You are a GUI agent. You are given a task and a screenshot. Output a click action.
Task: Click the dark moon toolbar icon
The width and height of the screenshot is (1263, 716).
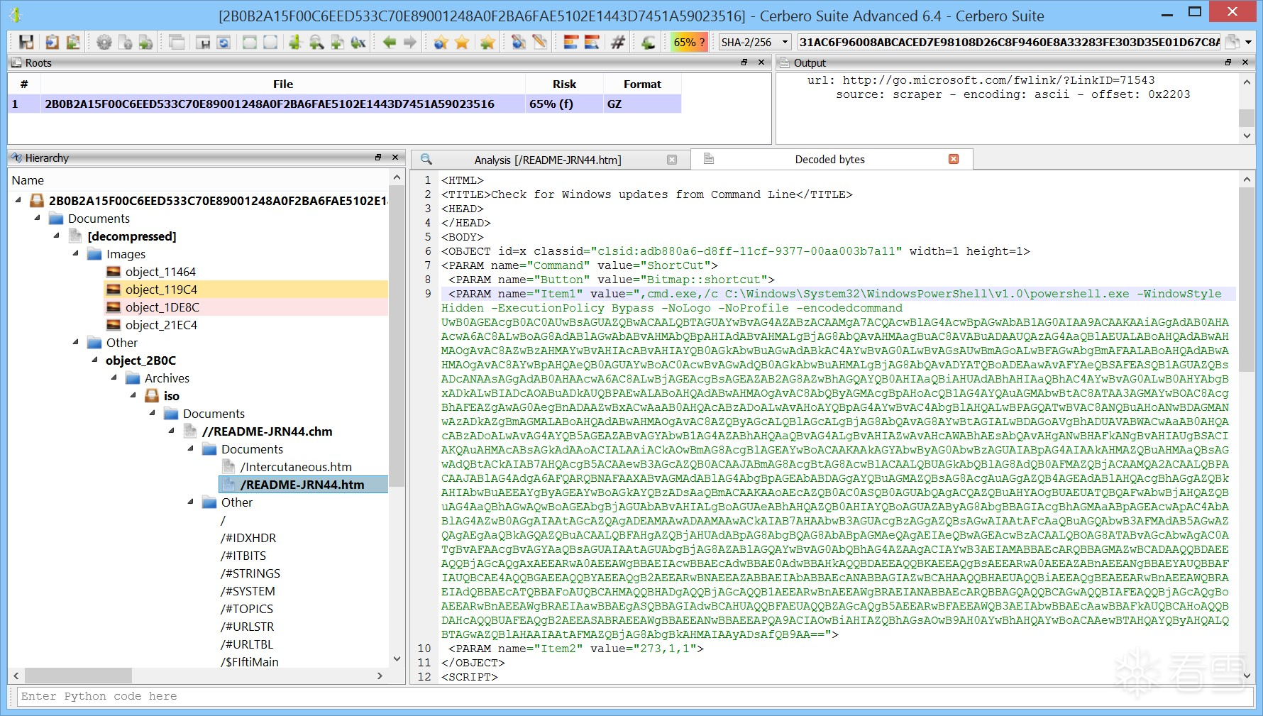point(648,43)
